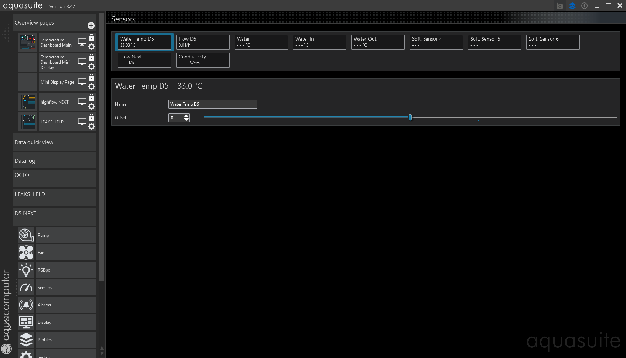The height and width of the screenshot is (358, 626).
Task: Toggle lock on Temperature Dashboard Mini Display
Action: pyautogui.click(x=91, y=58)
